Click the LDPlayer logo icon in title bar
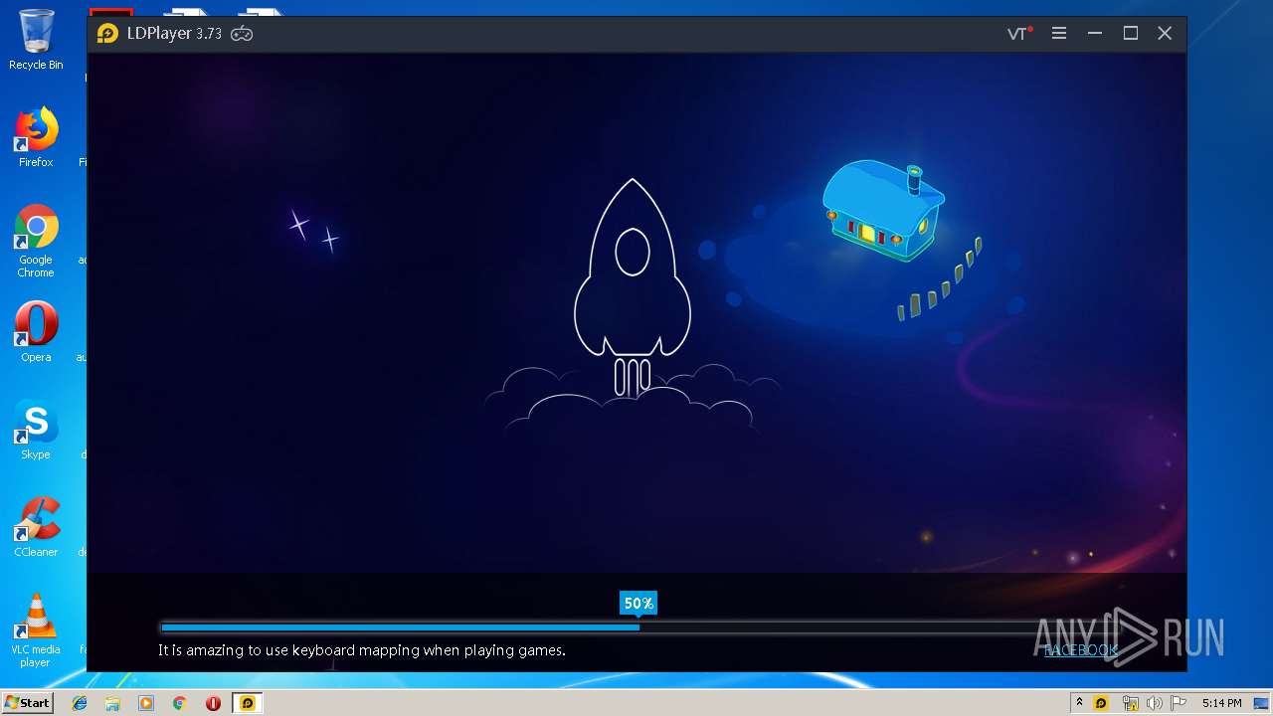 click(x=107, y=34)
